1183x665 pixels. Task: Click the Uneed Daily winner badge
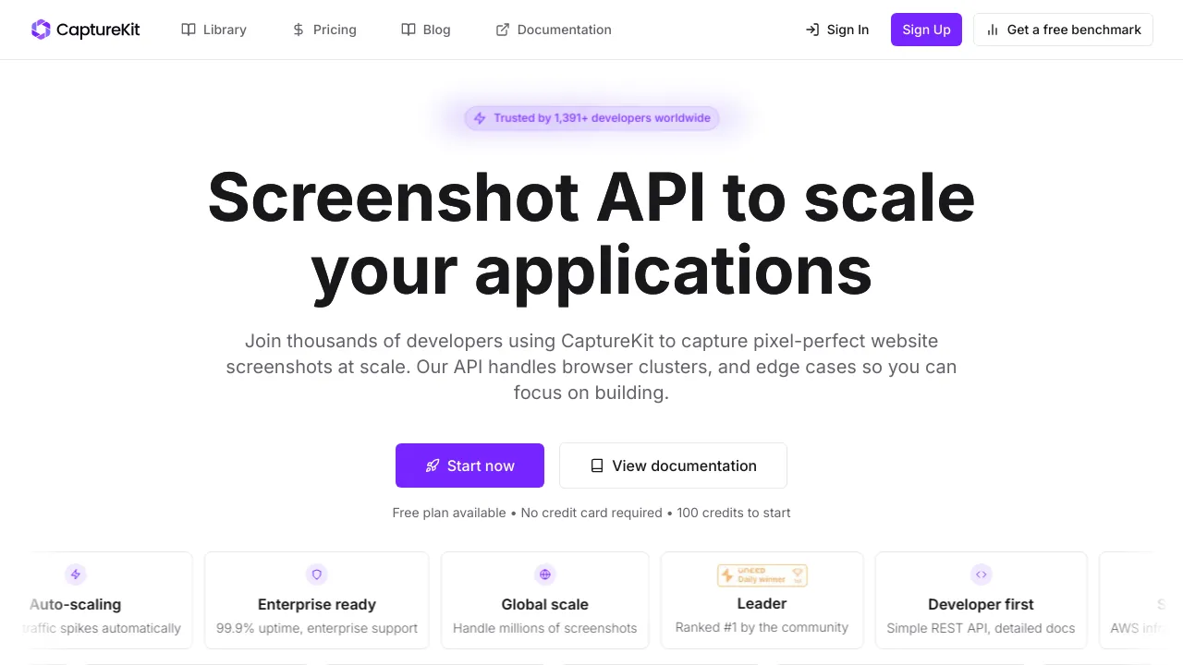(x=762, y=575)
